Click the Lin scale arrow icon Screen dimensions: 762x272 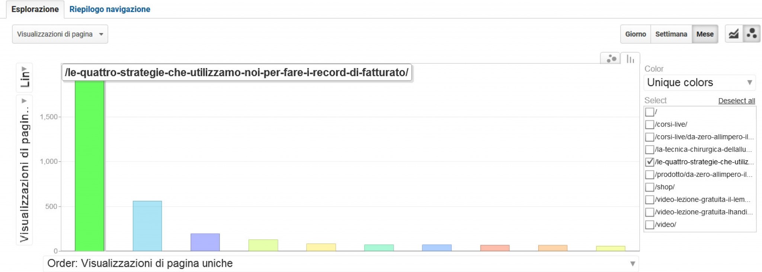coord(24,69)
